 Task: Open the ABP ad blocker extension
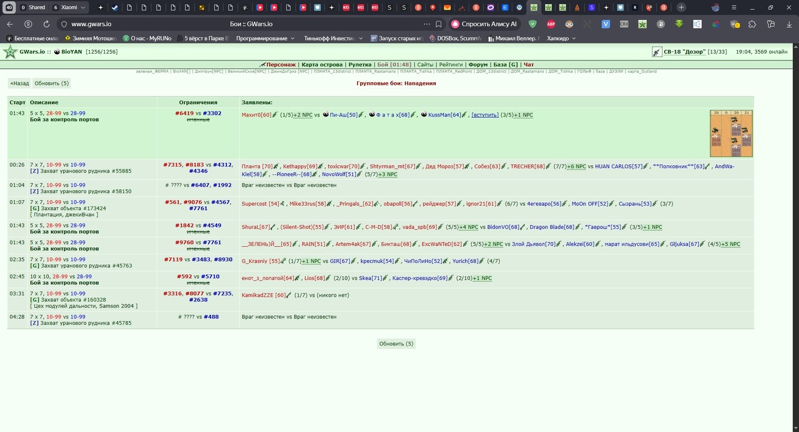tap(551, 24)
